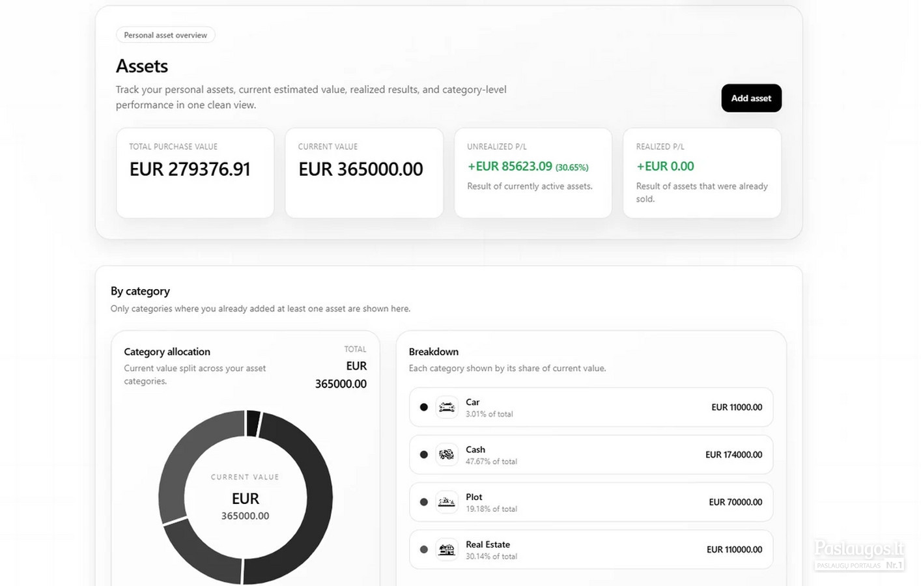Viewport: 921px width, 586px height.
Task: Click the cash icon in Breakdown
Action: [x=447, y=454]
